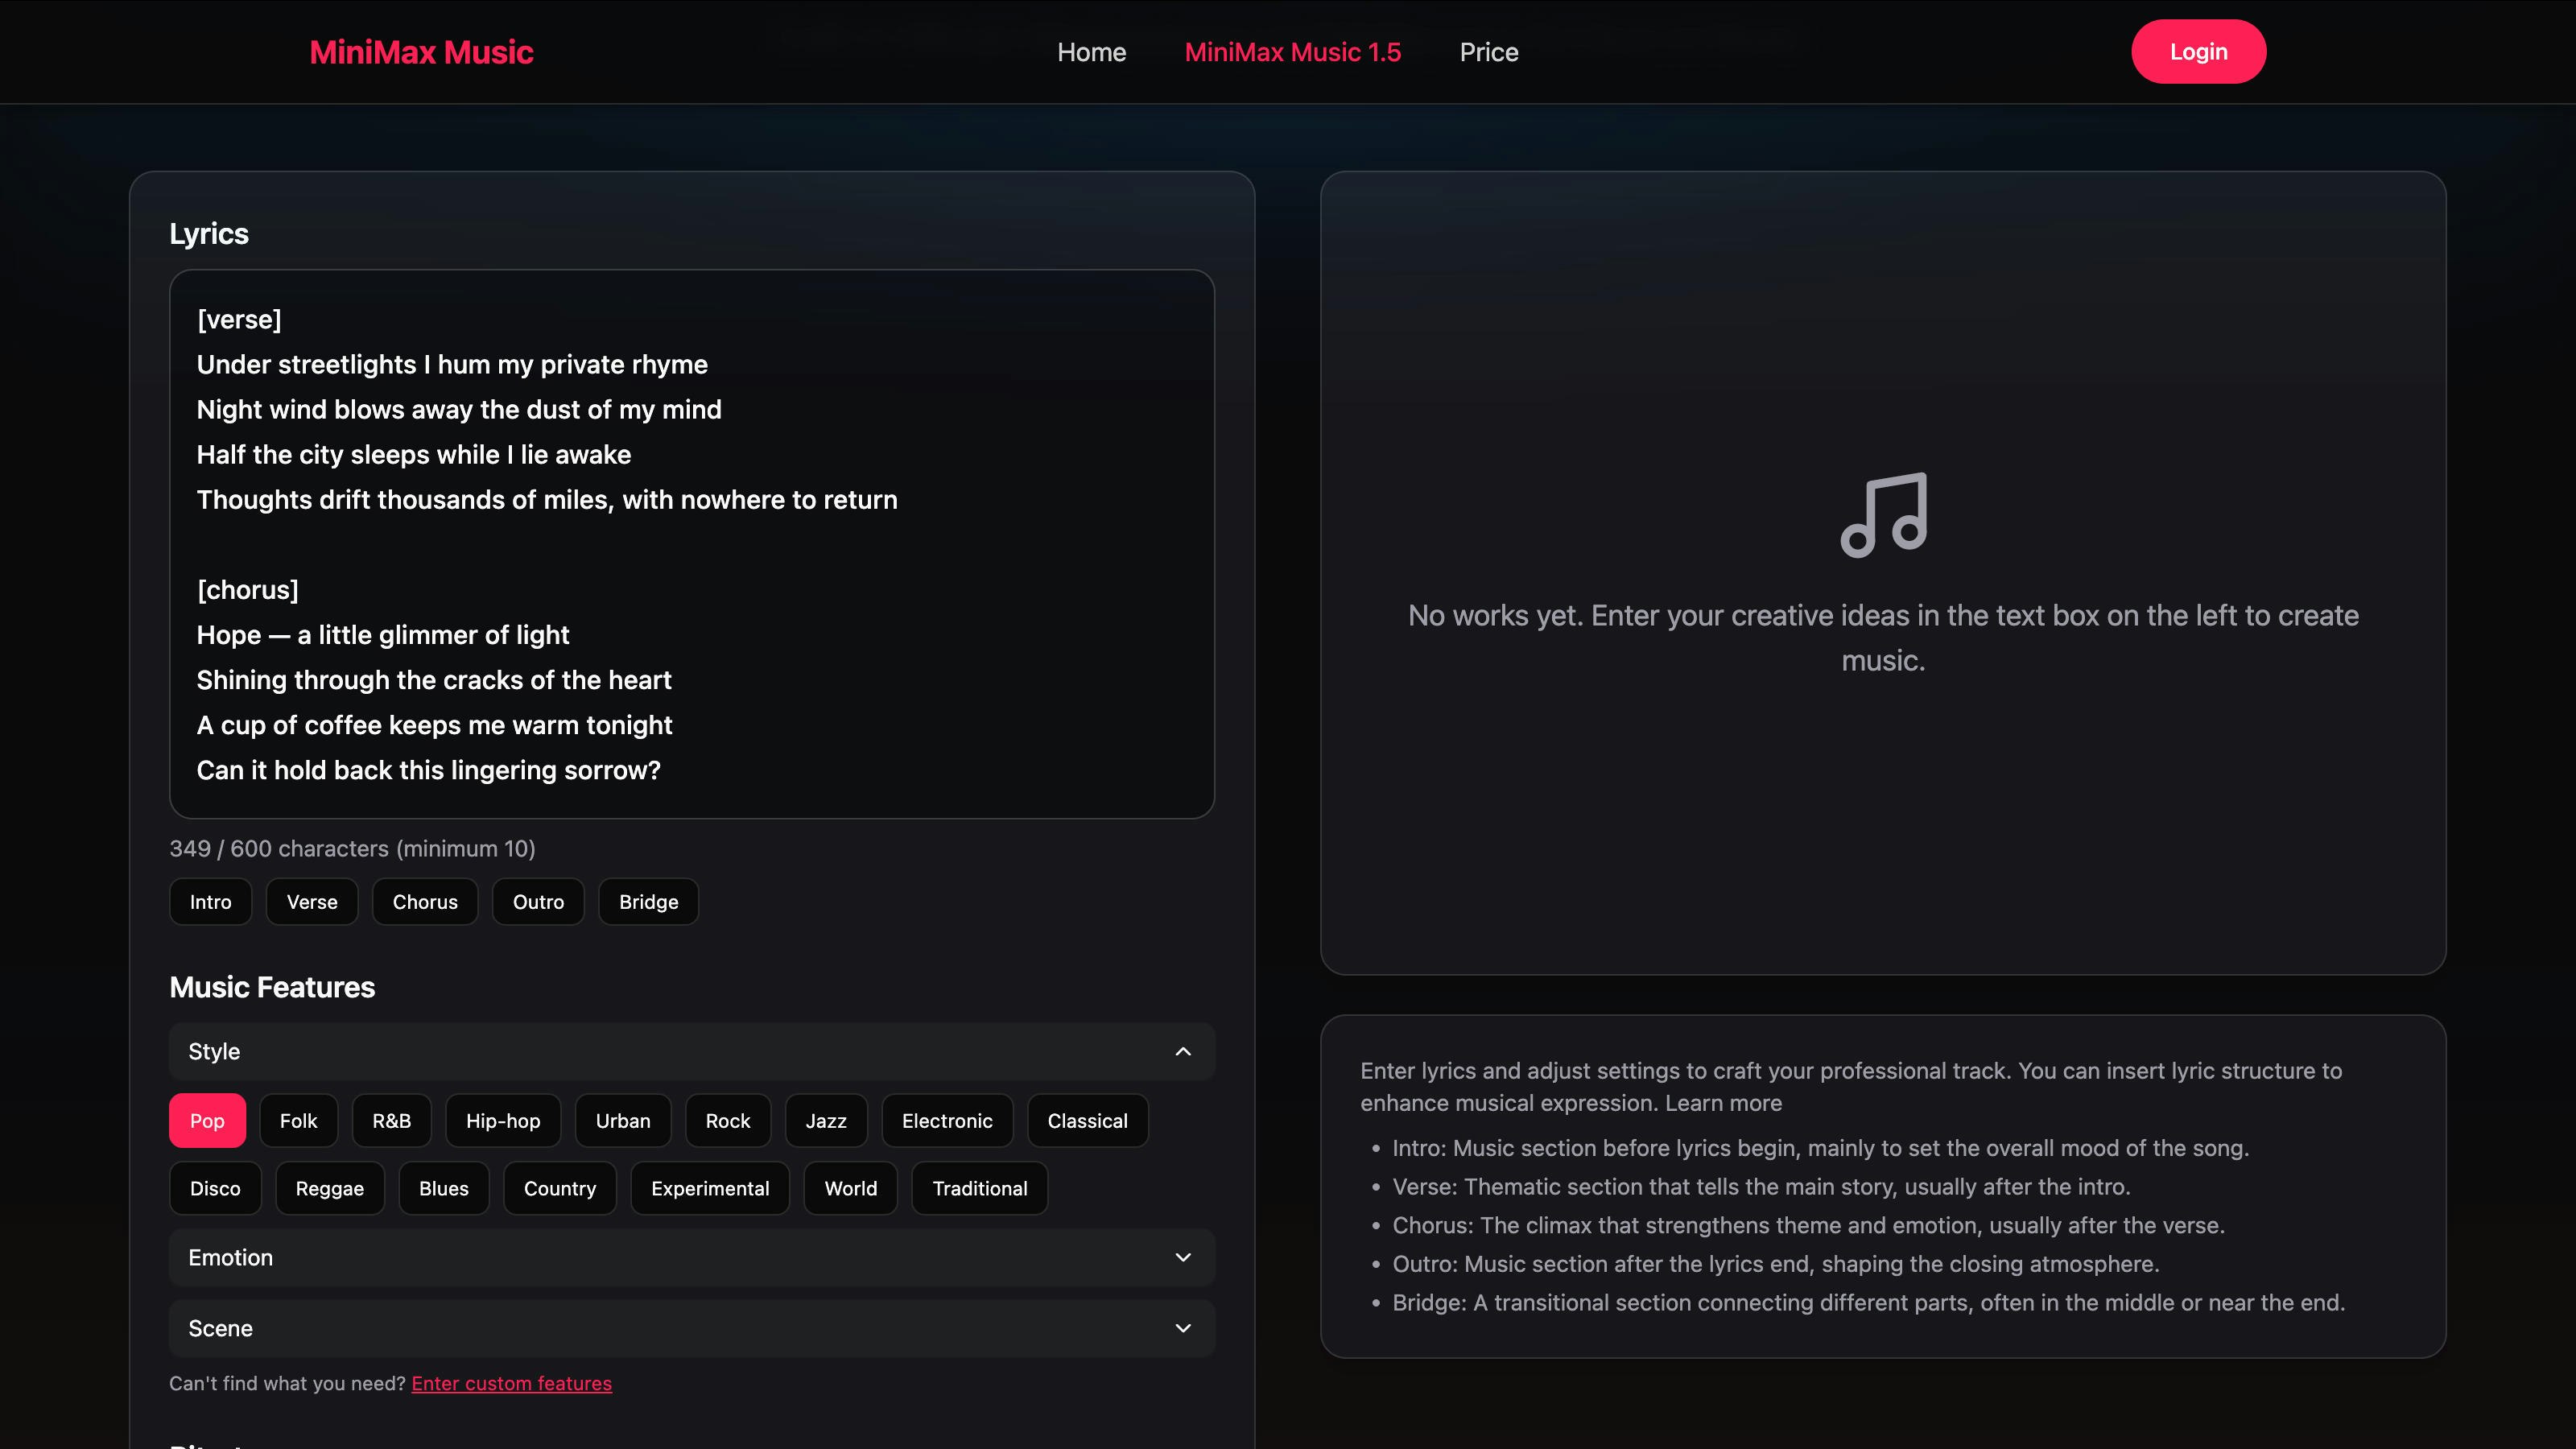
Task: Expand the Scene section chevron
Action: tap(1183, 1328)
